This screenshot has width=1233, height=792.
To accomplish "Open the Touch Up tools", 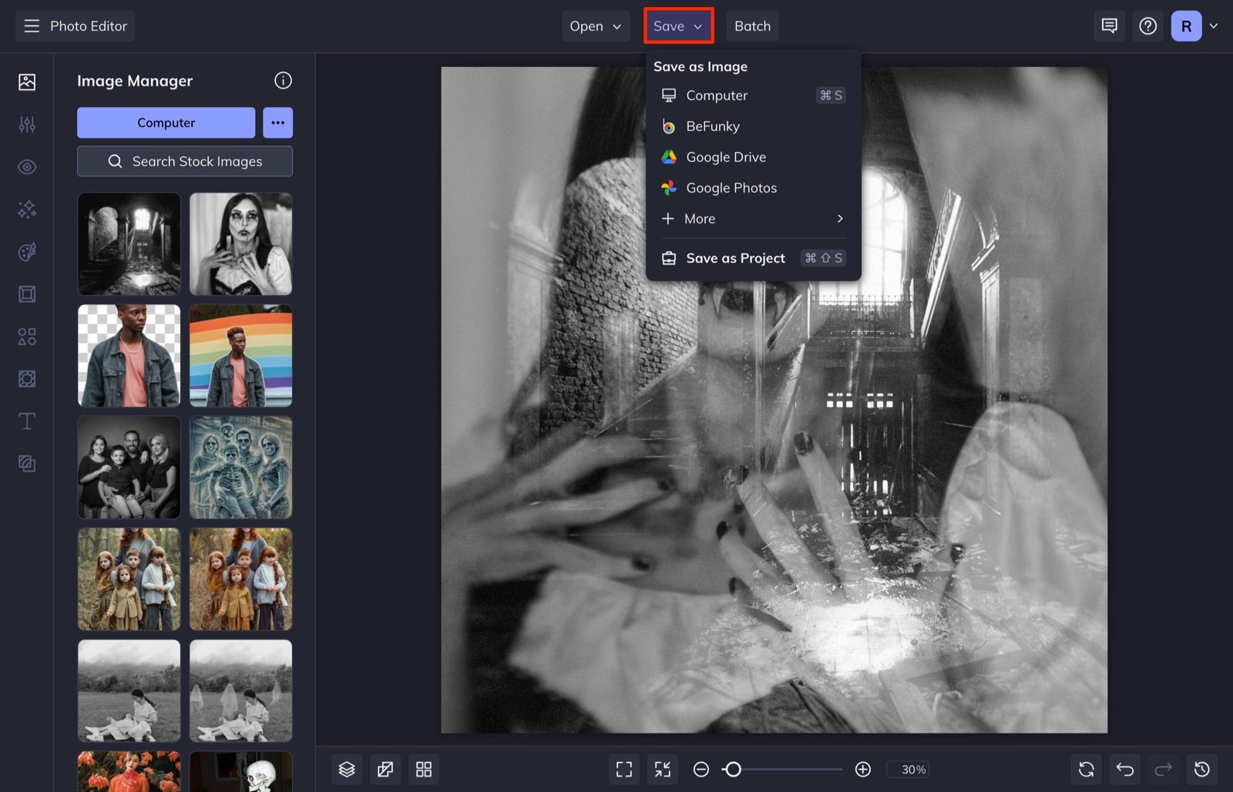I will click(x=27, y=166).
